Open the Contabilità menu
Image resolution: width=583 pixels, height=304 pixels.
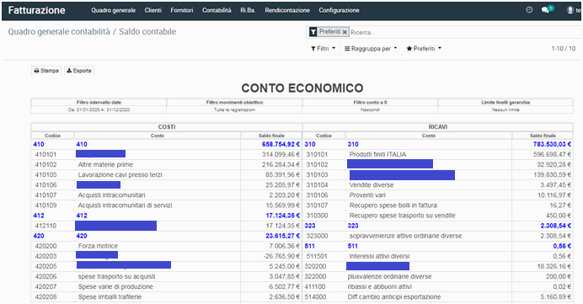[x=217, y=10]
